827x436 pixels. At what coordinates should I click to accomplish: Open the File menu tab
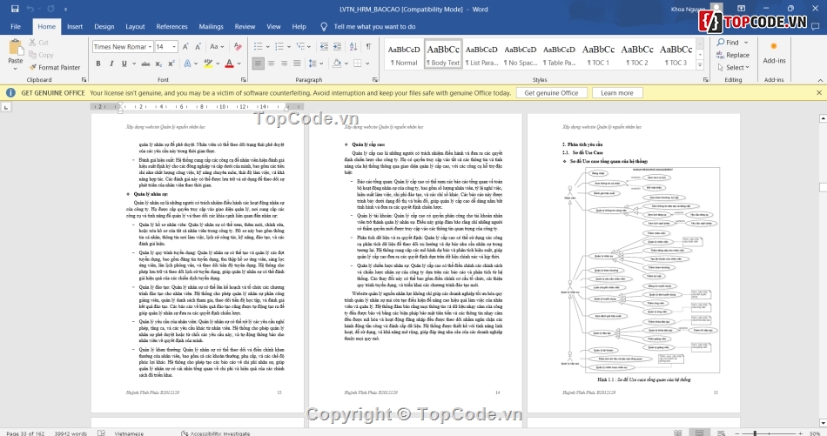(16, 26)
